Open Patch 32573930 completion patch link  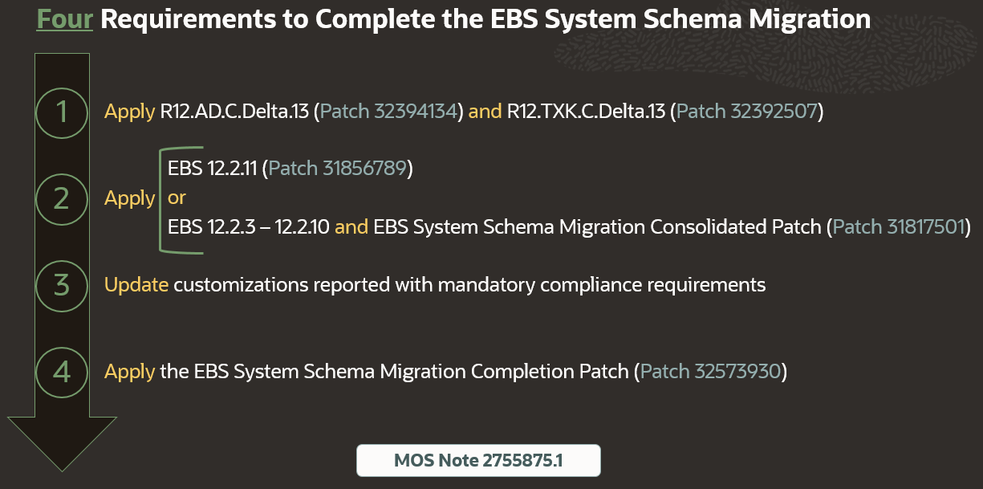[710, 372]
